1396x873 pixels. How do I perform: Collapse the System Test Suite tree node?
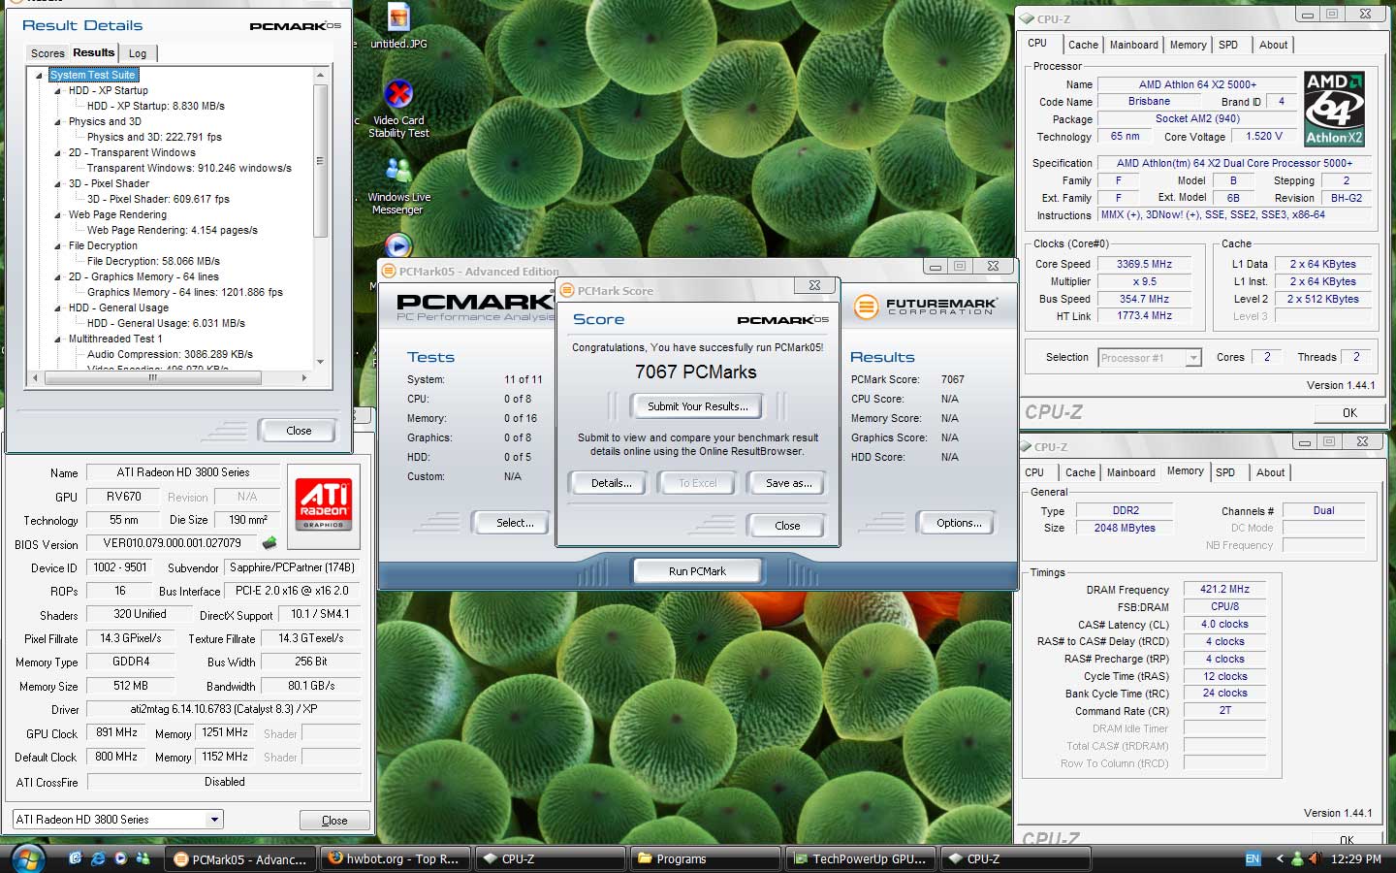pos(39,75)
